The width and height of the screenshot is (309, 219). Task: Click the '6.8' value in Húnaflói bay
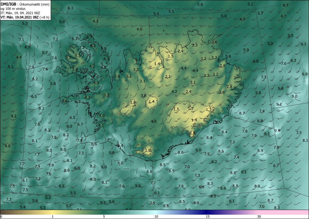(x=103, y=67)
